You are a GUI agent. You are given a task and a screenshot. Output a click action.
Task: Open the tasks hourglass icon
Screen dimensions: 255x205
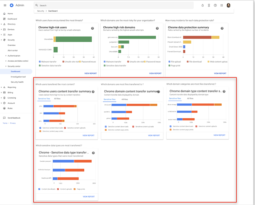point(209,5)
